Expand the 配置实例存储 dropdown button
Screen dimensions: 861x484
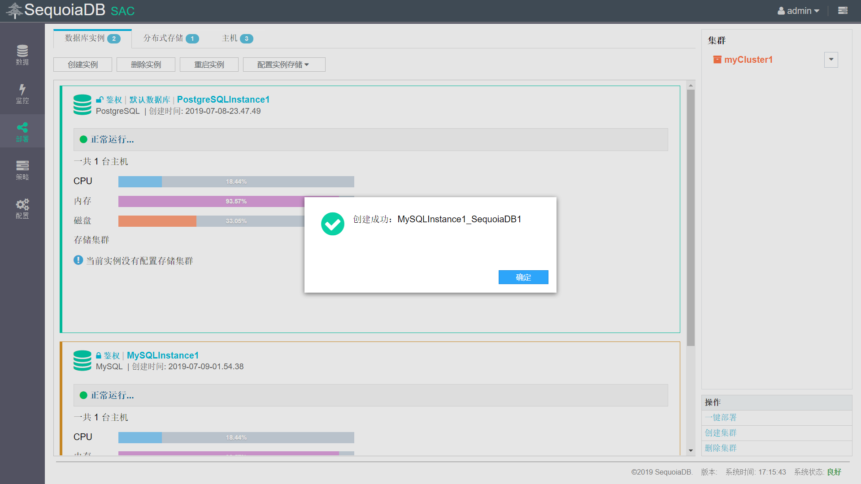(284, 65)
